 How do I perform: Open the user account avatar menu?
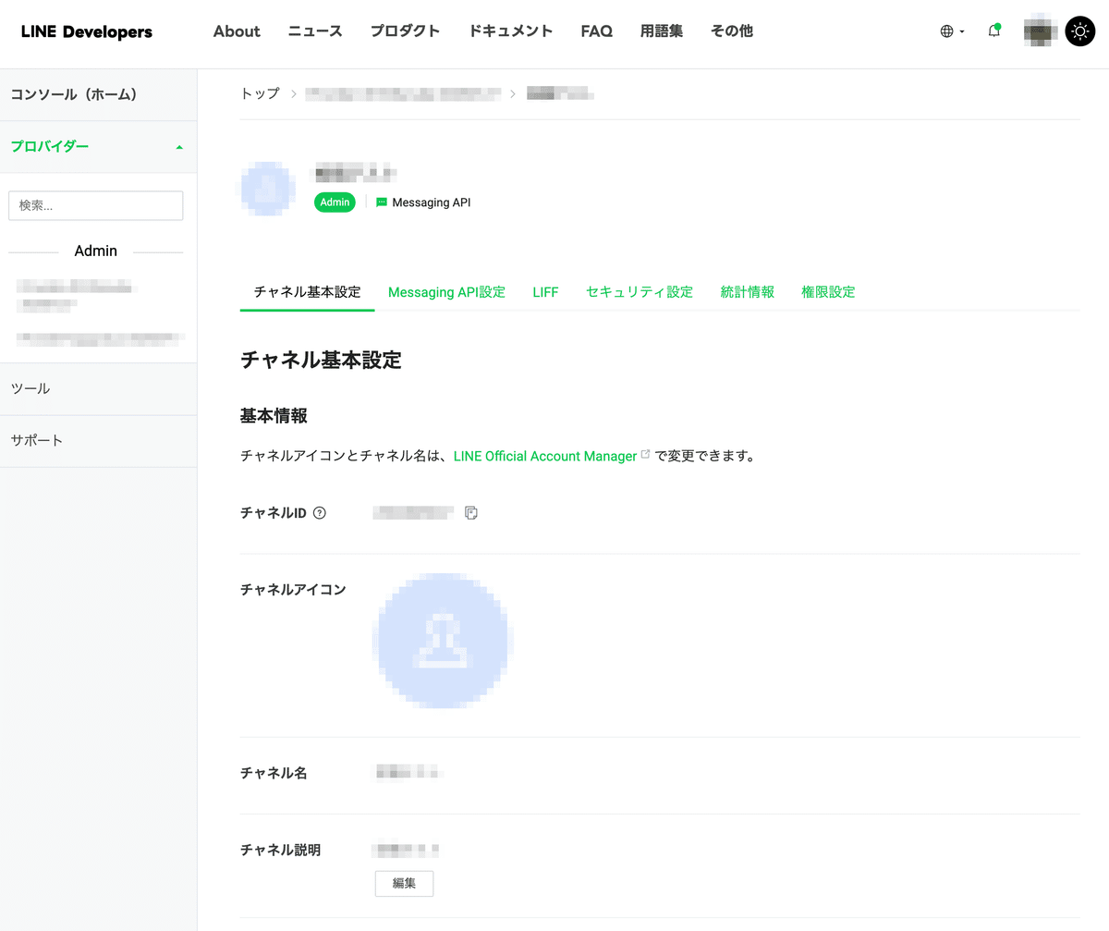1039,31
